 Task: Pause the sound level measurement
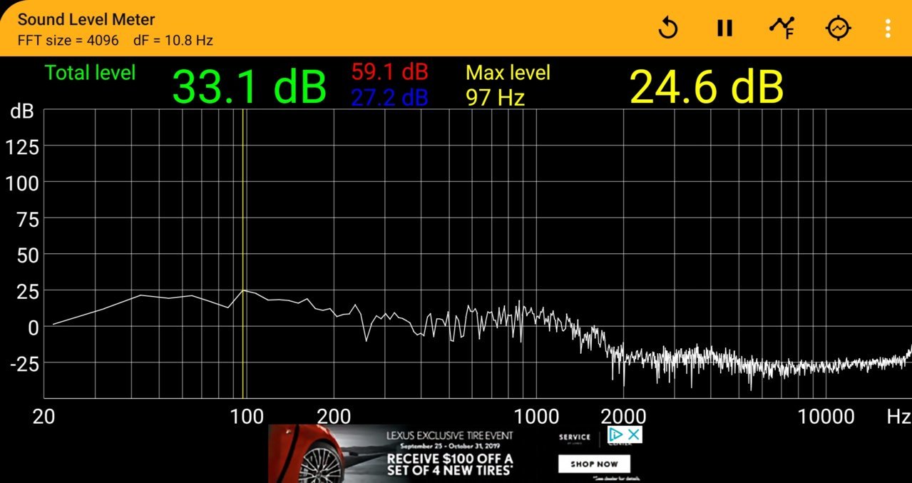[724, 28]
